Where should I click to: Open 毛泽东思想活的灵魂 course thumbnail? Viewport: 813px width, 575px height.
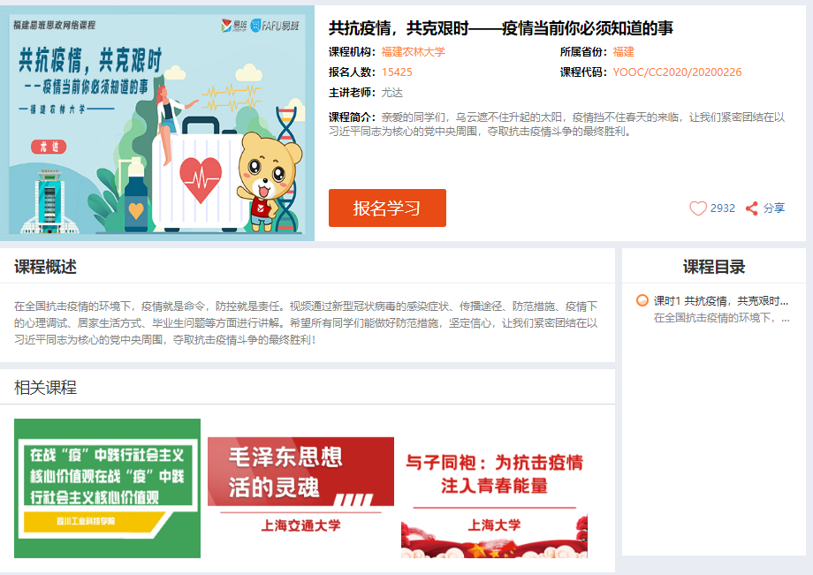pos(300,488)
